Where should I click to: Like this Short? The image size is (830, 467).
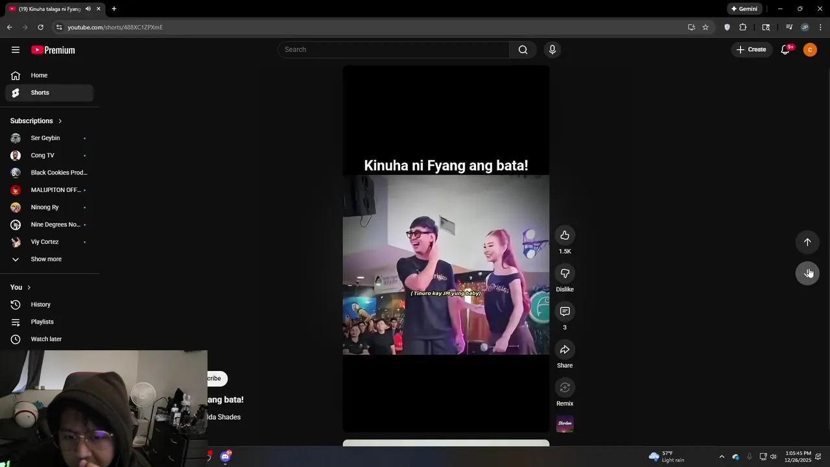(x=565, y=235)
